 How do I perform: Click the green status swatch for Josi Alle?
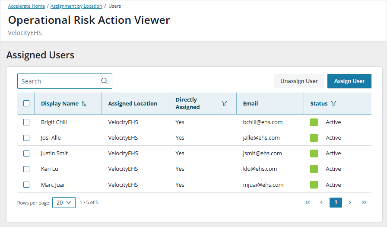pyautogui.click(x=314, y=138)
